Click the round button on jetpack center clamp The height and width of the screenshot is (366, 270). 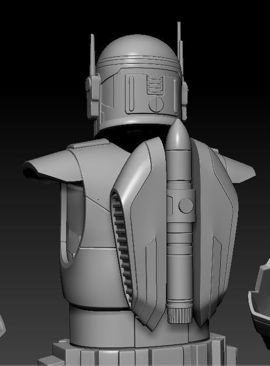[186, 206]
